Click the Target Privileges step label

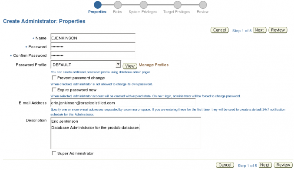177,12
